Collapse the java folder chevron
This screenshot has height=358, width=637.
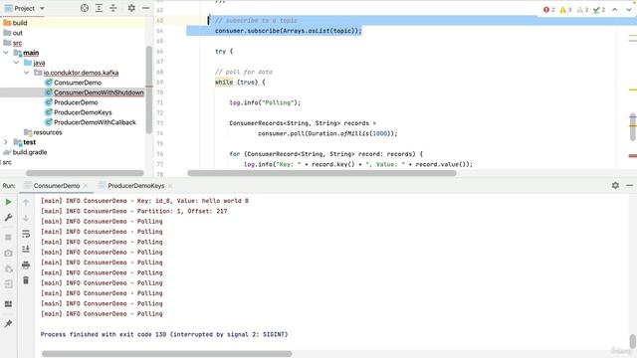(x=16, y=63)
